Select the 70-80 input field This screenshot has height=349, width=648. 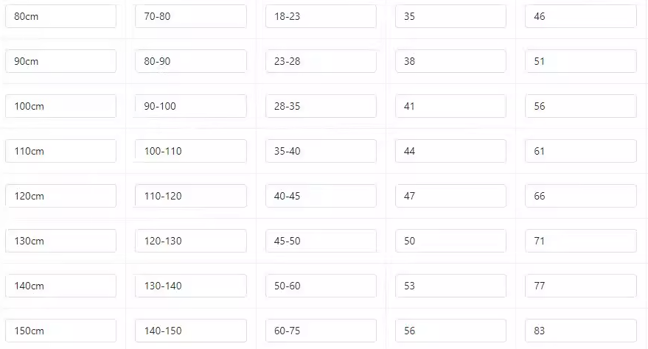(x=190, y=16)
